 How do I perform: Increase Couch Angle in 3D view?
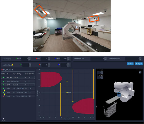pyautogui.click(x=102, y=72)
